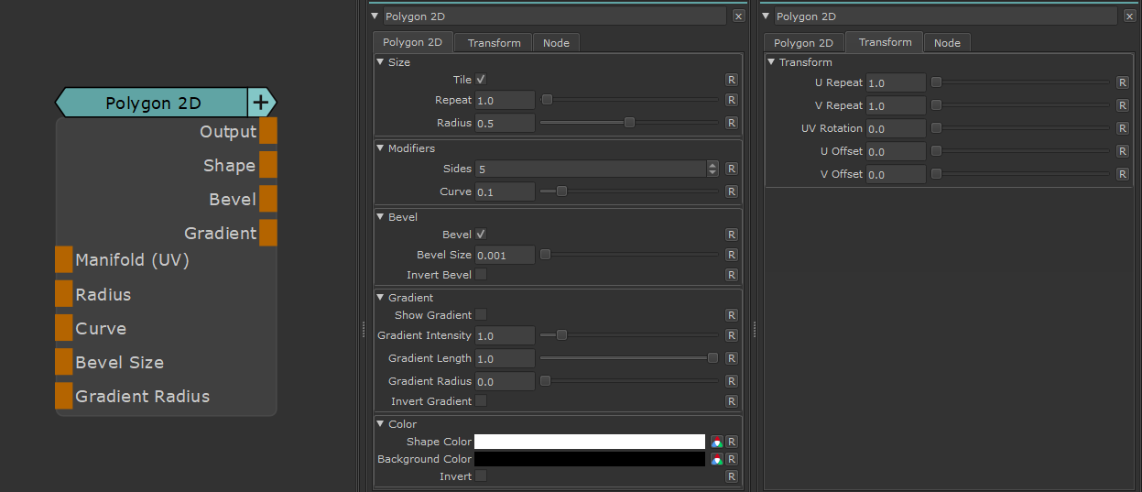Toggle the Invert Bevel checkbox
Image resolution: width=1142 pixels, height=492 pixels.
[481, 275]
